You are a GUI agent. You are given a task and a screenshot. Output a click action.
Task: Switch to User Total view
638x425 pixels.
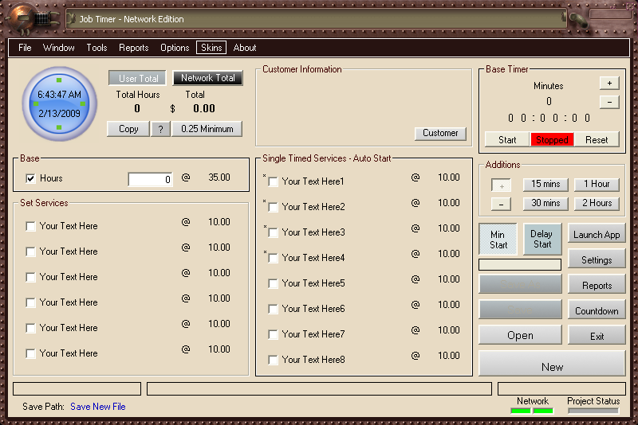(137, 78)
